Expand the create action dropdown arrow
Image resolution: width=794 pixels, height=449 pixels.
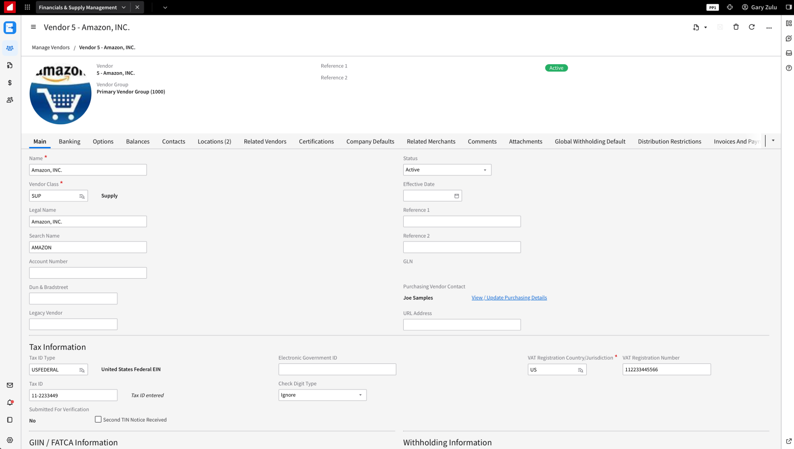tap(706, 27)
